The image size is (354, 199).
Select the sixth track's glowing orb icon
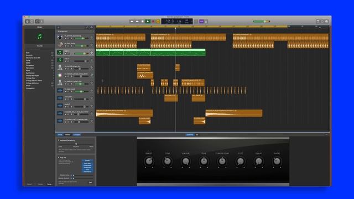coord(60,75)
